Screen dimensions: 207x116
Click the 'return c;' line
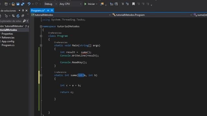pyautogui.click(x=67, y=92)
